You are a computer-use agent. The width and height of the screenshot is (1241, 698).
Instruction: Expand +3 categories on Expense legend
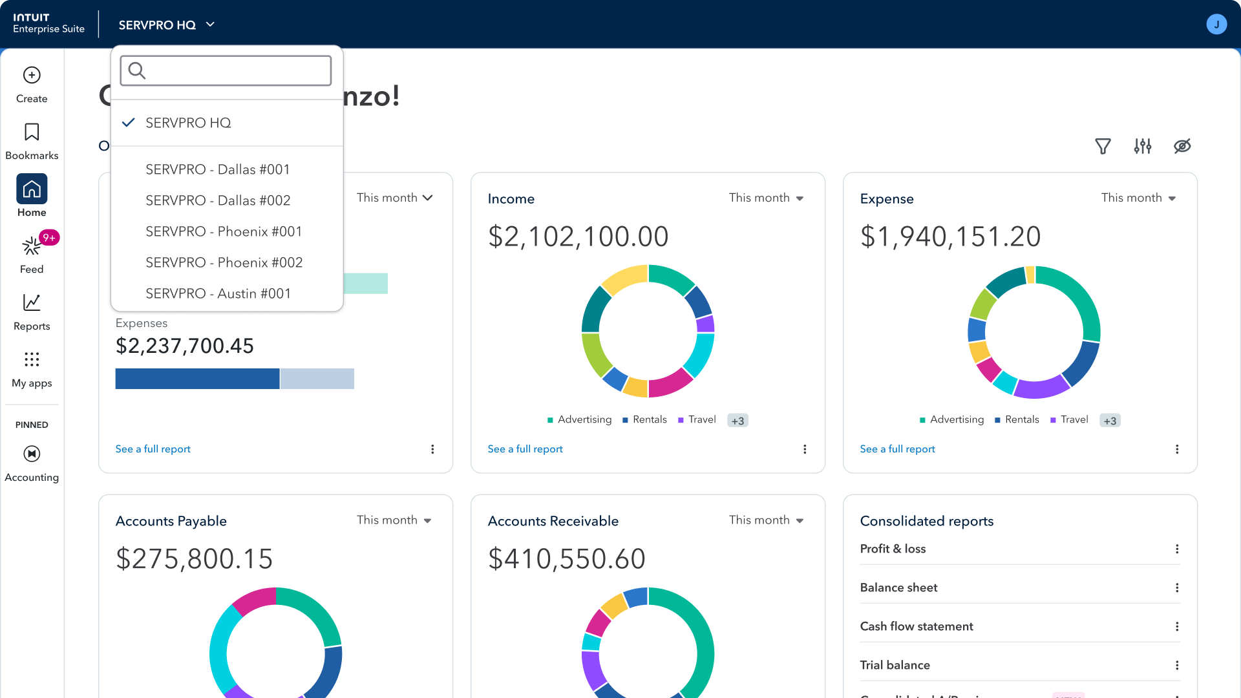point(1110,421)
